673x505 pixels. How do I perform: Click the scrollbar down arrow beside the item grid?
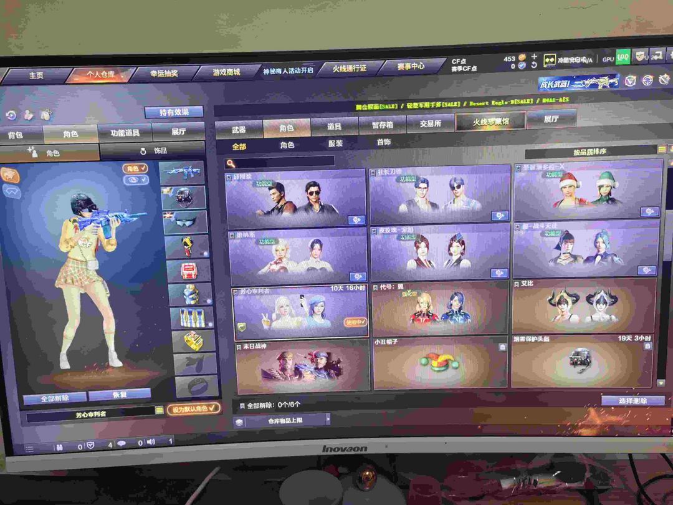661,383
